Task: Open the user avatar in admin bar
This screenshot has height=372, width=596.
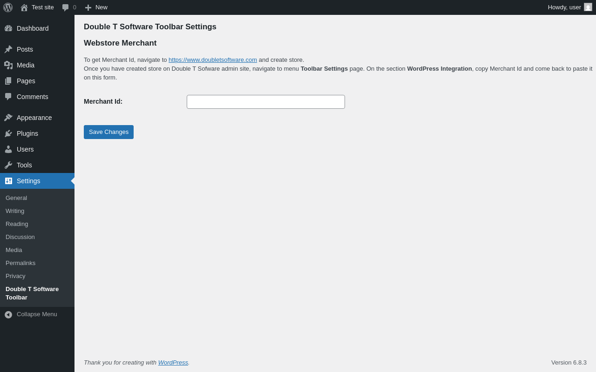Action: pyautogui.click(x=588, y=7)
